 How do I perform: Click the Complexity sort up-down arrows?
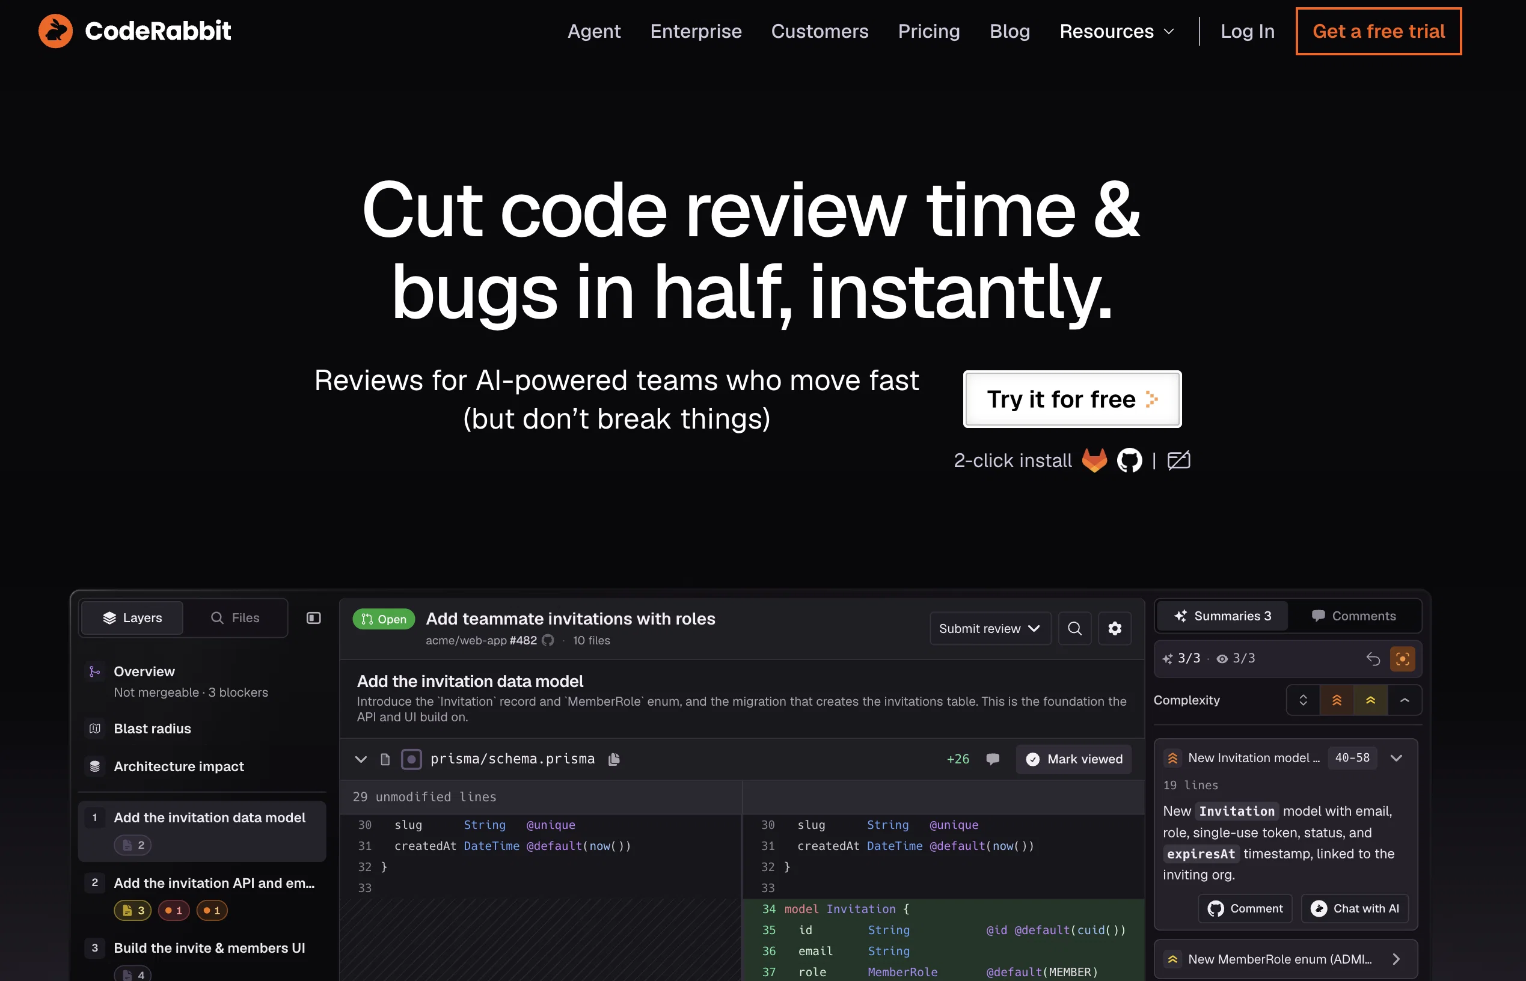click(x=1303, y=700)
